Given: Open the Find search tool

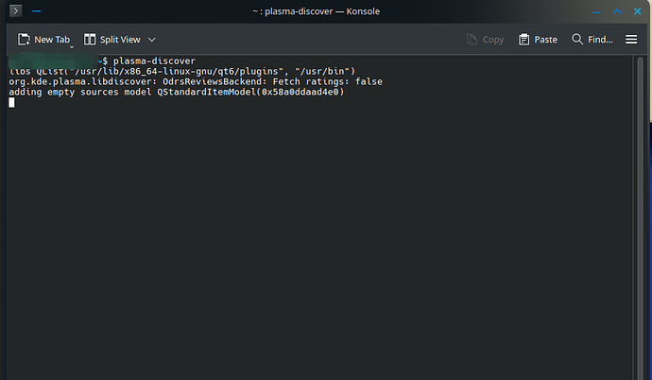Looking at the screenshot, I should point(592,40).
